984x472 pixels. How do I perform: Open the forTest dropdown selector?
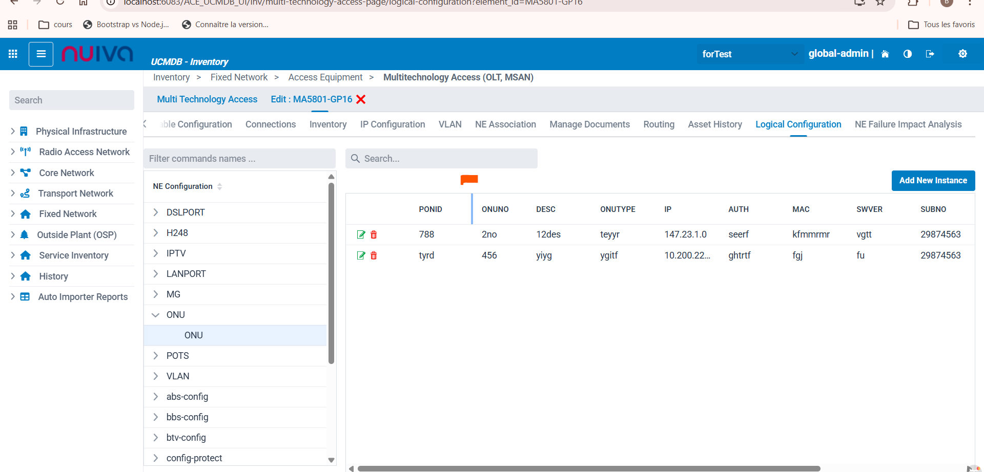(749, 54)
